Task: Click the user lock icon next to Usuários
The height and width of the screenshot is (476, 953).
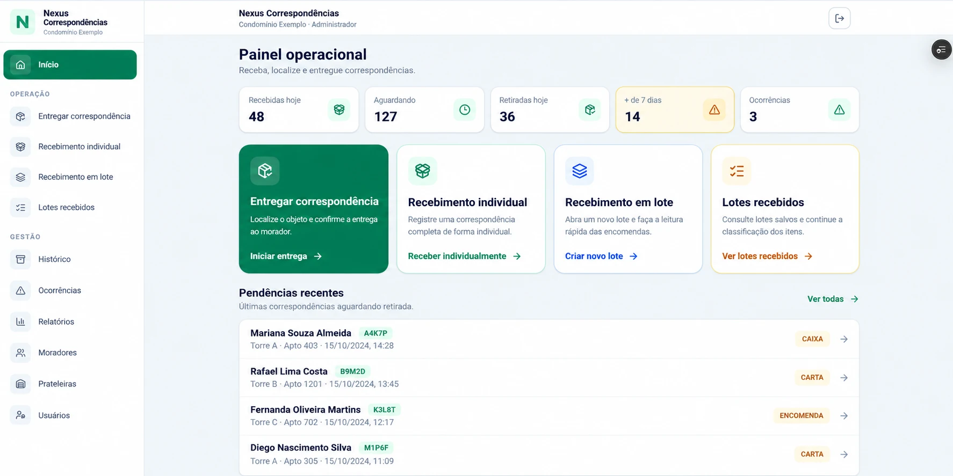Action: pyautogui.click(x=20, y=415)
